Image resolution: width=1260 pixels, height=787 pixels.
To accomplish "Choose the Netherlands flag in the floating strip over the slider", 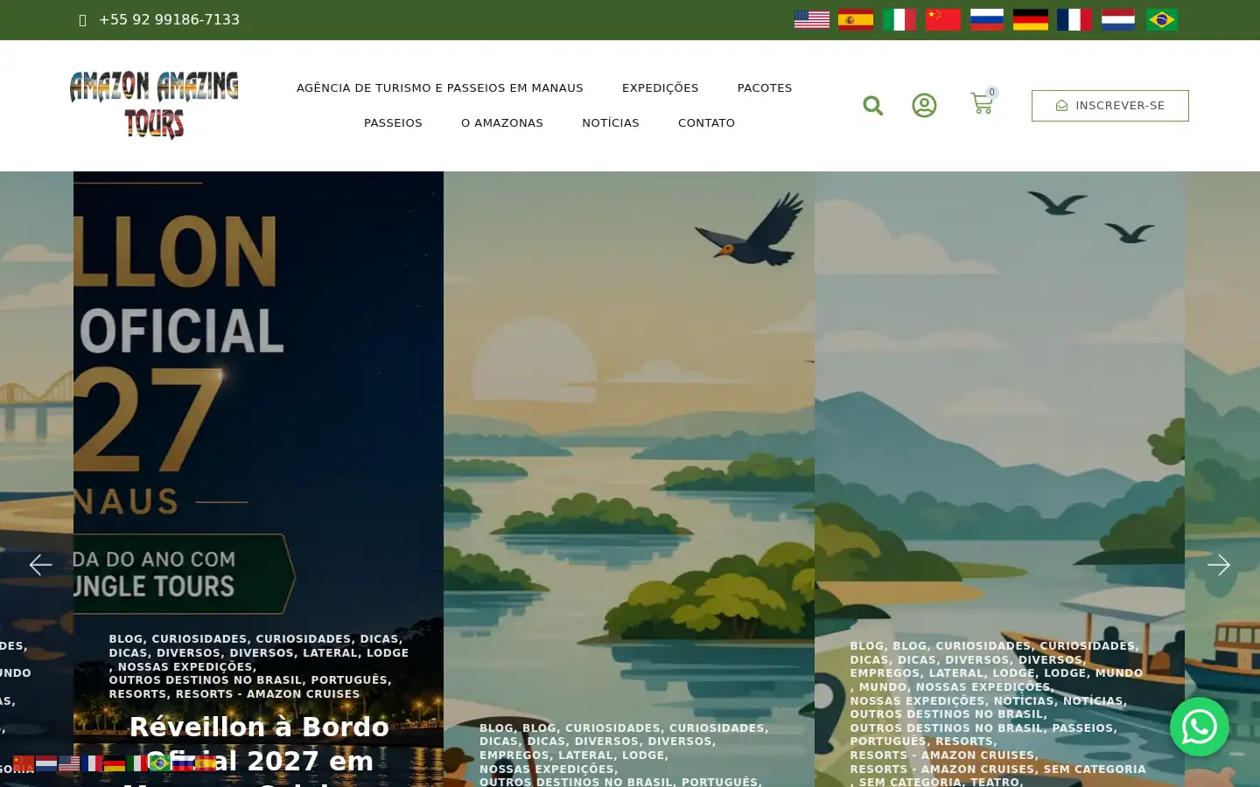I will coord(46,763).
